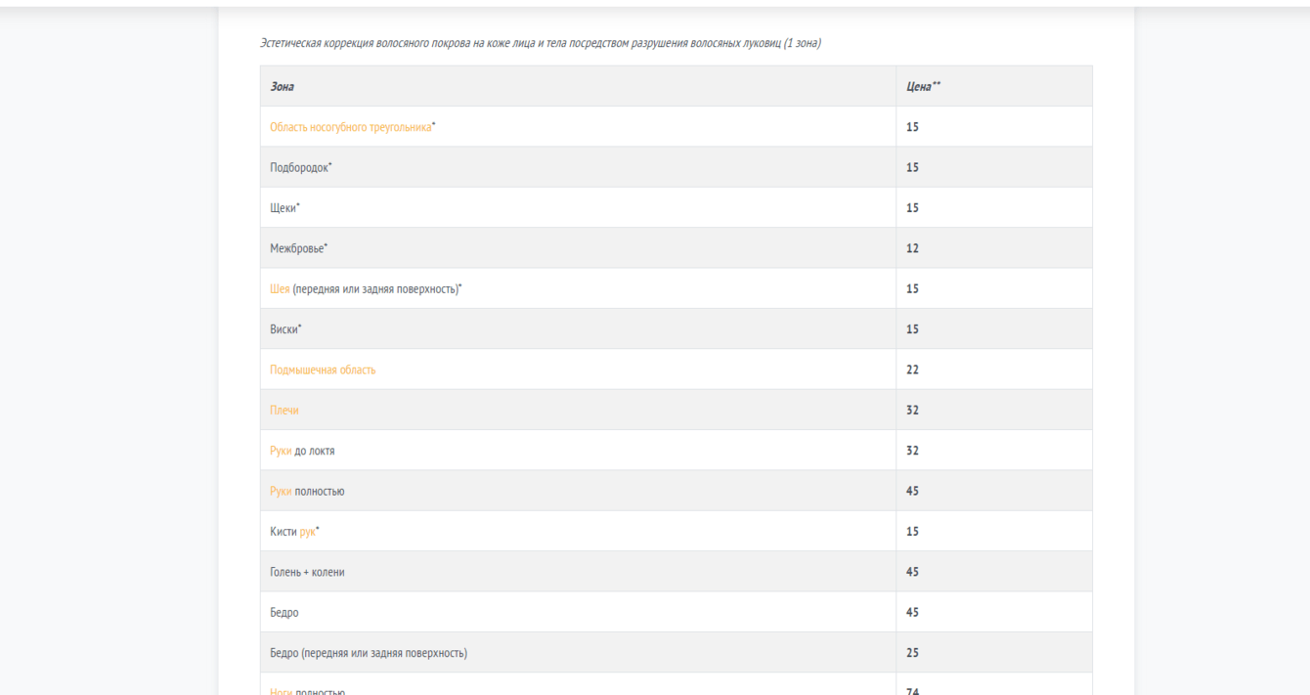Click "Бедро (передняя или задняя поверхность)" cell
Image resolution: width=1310 pixels, height=695 pixels.
368,653
